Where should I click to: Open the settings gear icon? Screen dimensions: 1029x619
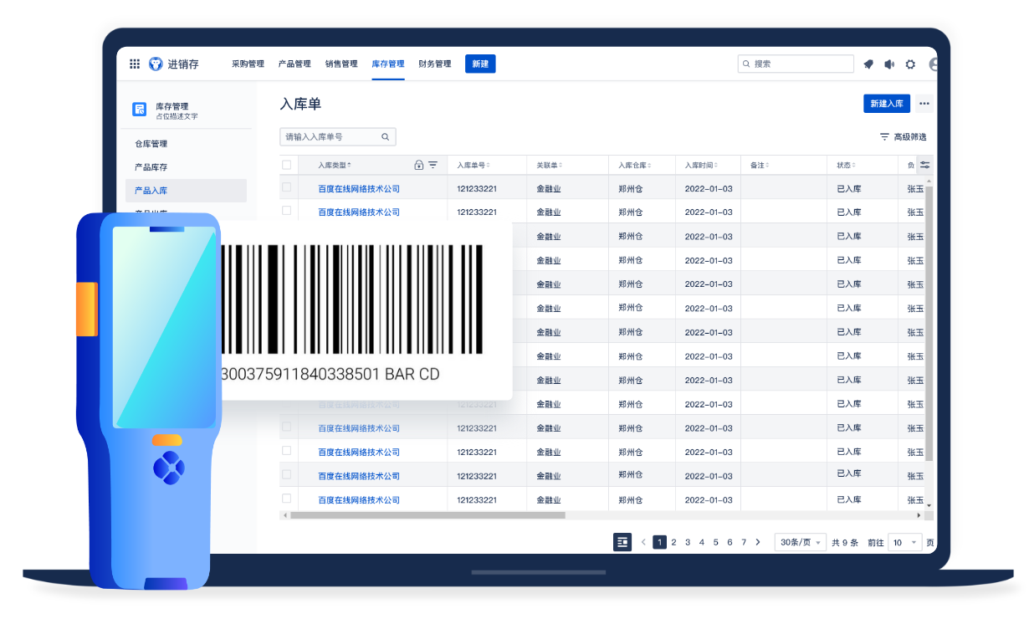pos(910,64)
